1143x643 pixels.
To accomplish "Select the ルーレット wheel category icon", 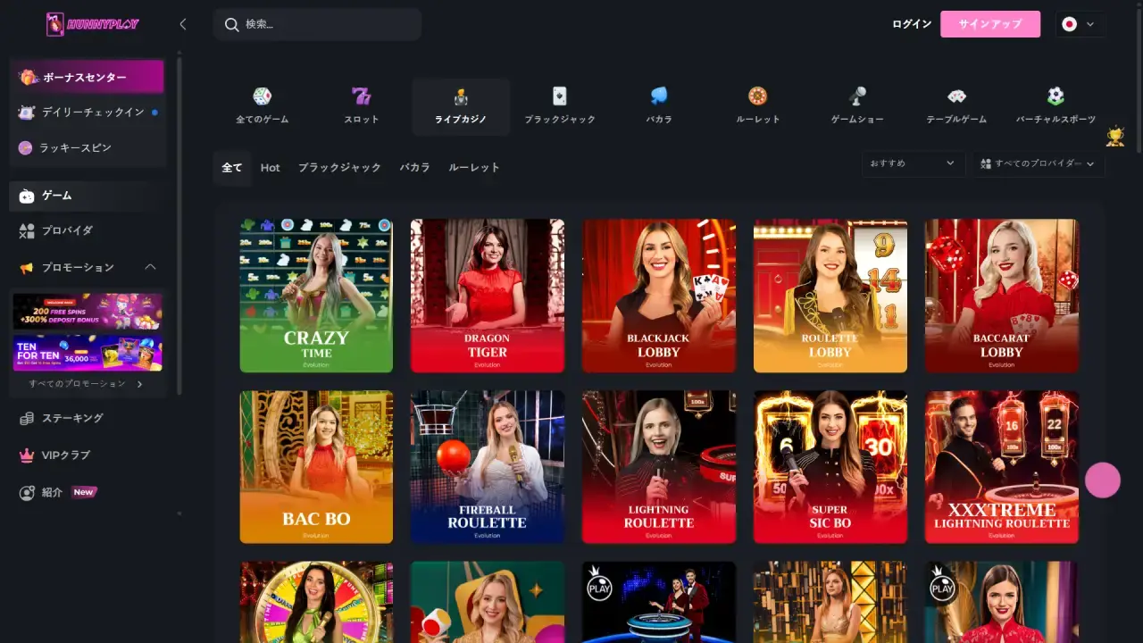I will click(x=757, y=96).
